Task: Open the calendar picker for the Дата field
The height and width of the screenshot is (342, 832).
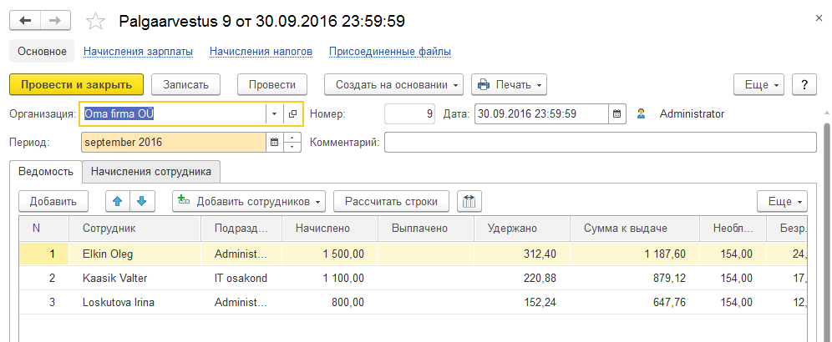Action: click(616, 114)
